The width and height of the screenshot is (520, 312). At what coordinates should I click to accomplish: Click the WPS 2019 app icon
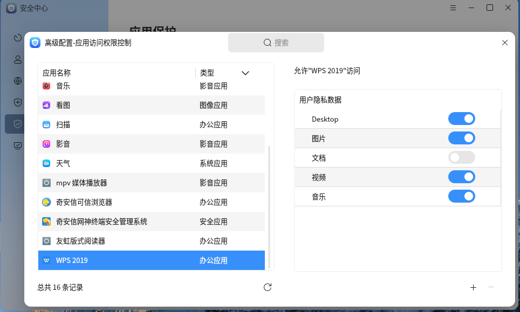46,260
